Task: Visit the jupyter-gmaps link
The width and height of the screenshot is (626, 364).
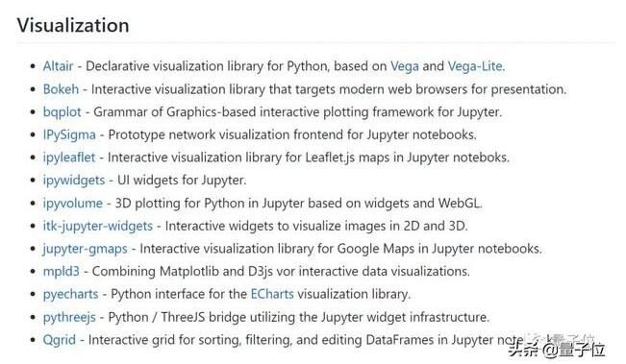Action: click(x=85, y=249)
